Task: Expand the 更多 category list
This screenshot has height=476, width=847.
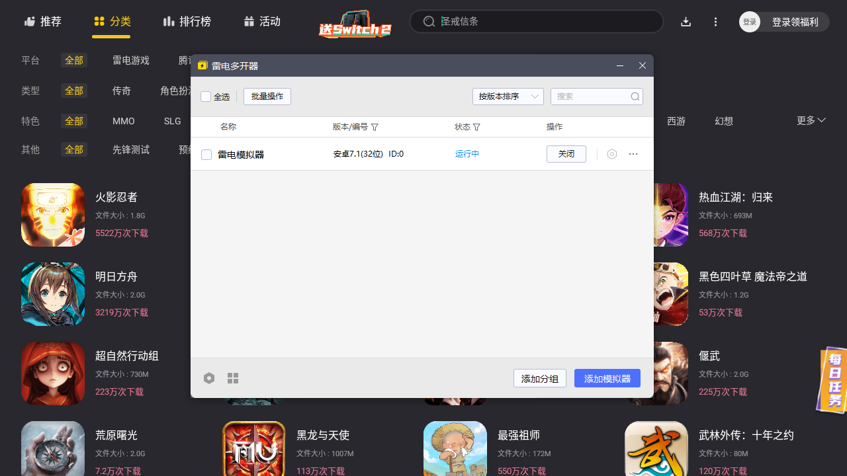Action: (x=810, y=121)
